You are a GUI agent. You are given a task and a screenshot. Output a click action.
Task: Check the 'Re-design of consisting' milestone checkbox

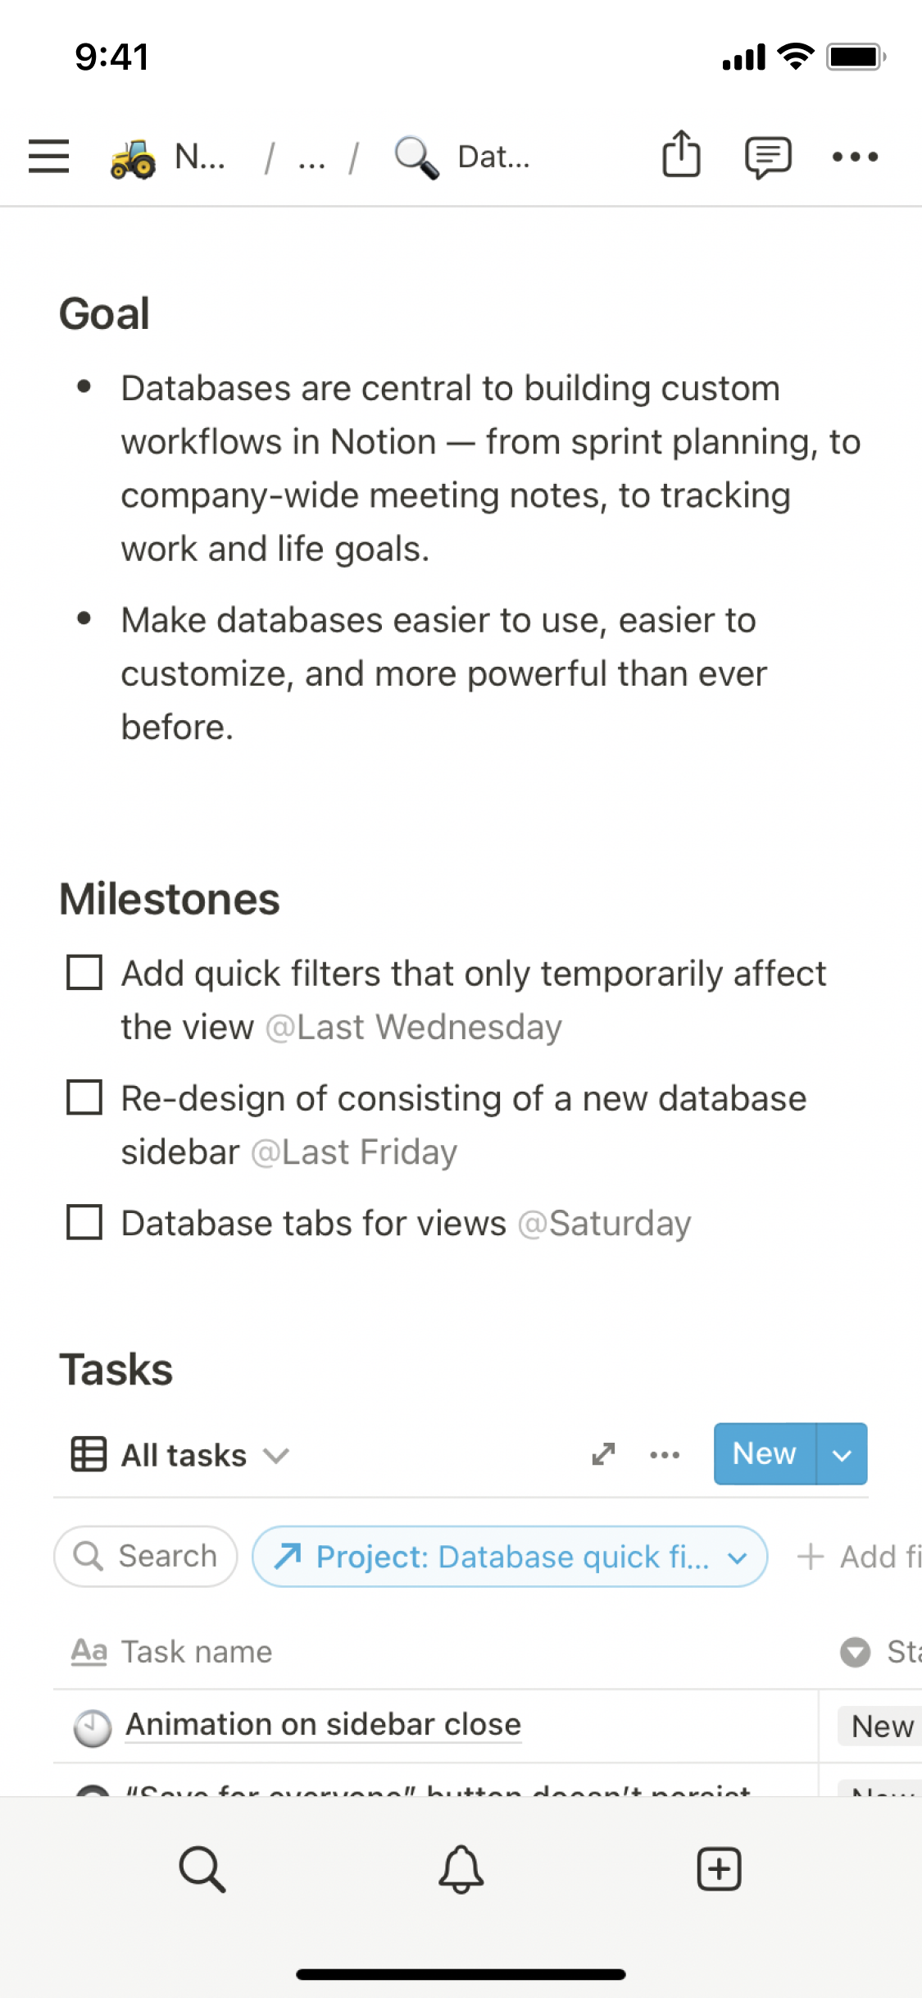pyautogui.click(x=84, y=1097)
